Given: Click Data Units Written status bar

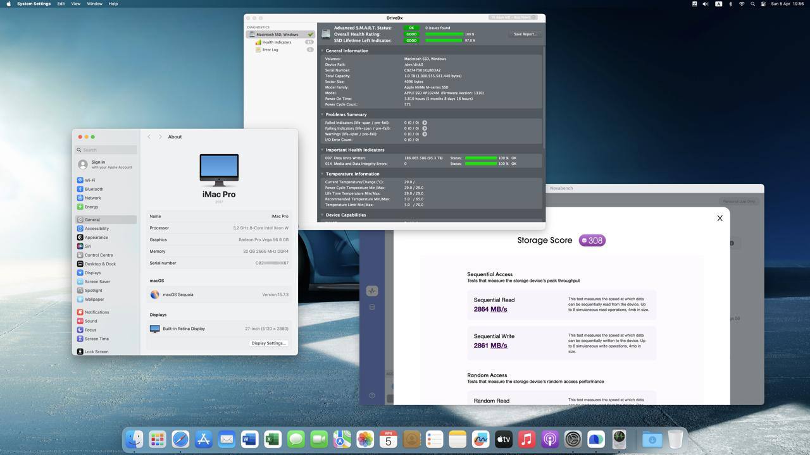Looking at the screenshot, I should (x=480, y=158).
